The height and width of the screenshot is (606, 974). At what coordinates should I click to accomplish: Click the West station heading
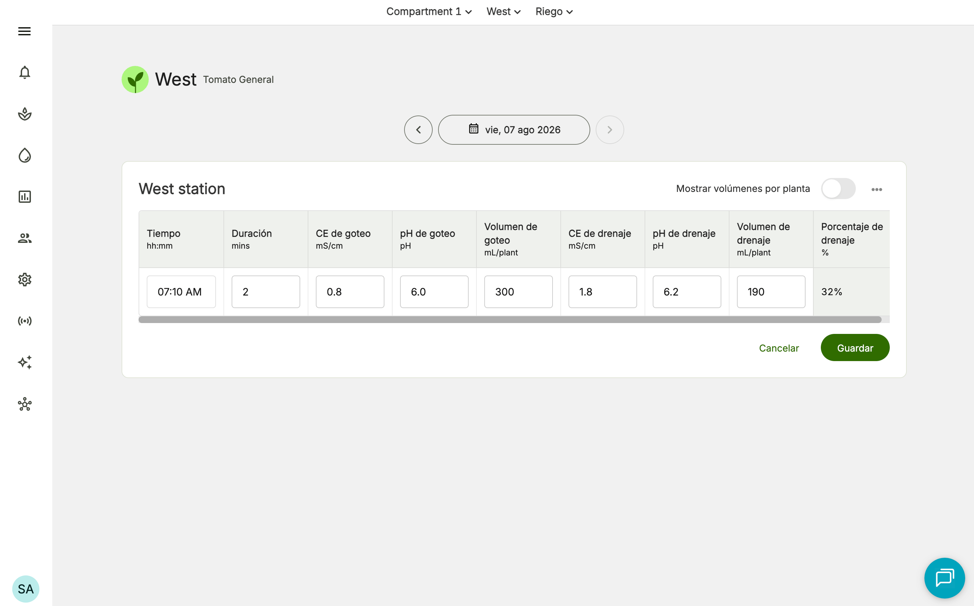(182, 189)
